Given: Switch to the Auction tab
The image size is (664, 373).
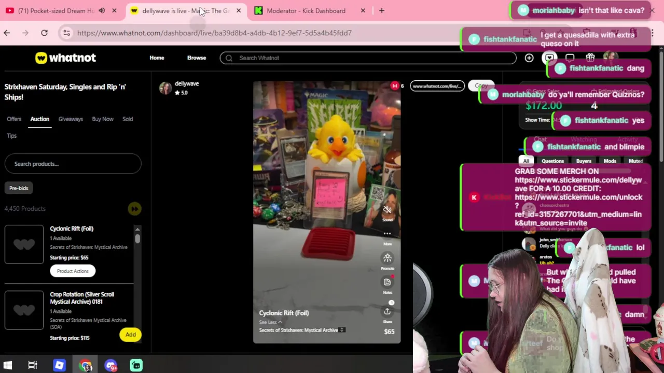Looking at the screenshot, I should [39, 119].
